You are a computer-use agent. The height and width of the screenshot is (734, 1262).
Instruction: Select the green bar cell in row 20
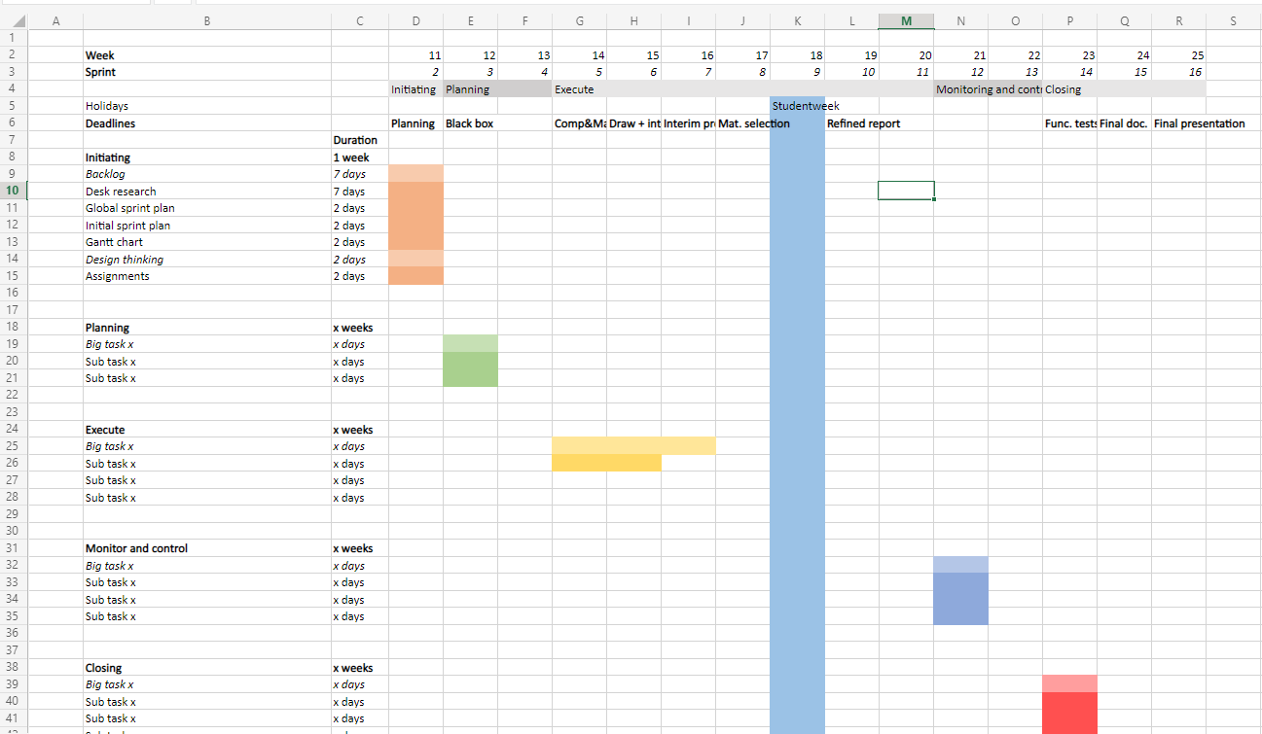coord(470,362)
